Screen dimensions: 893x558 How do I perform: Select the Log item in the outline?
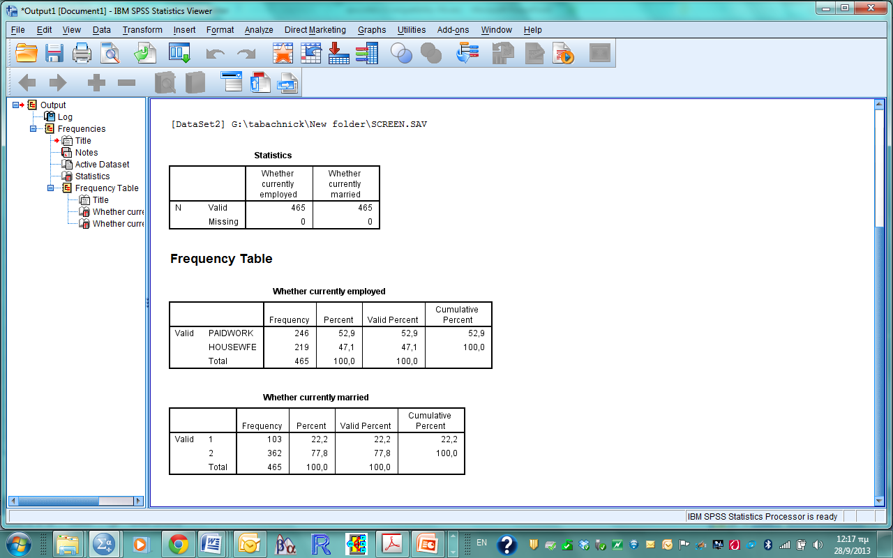(x=65, y=117)
